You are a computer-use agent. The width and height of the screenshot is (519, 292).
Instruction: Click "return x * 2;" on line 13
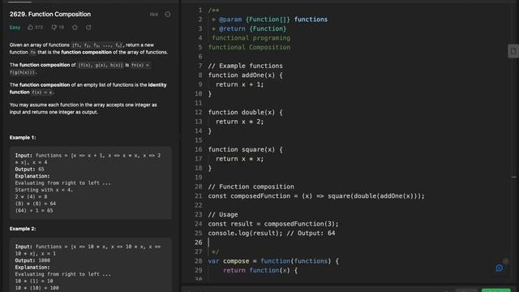tap(240, 122)
